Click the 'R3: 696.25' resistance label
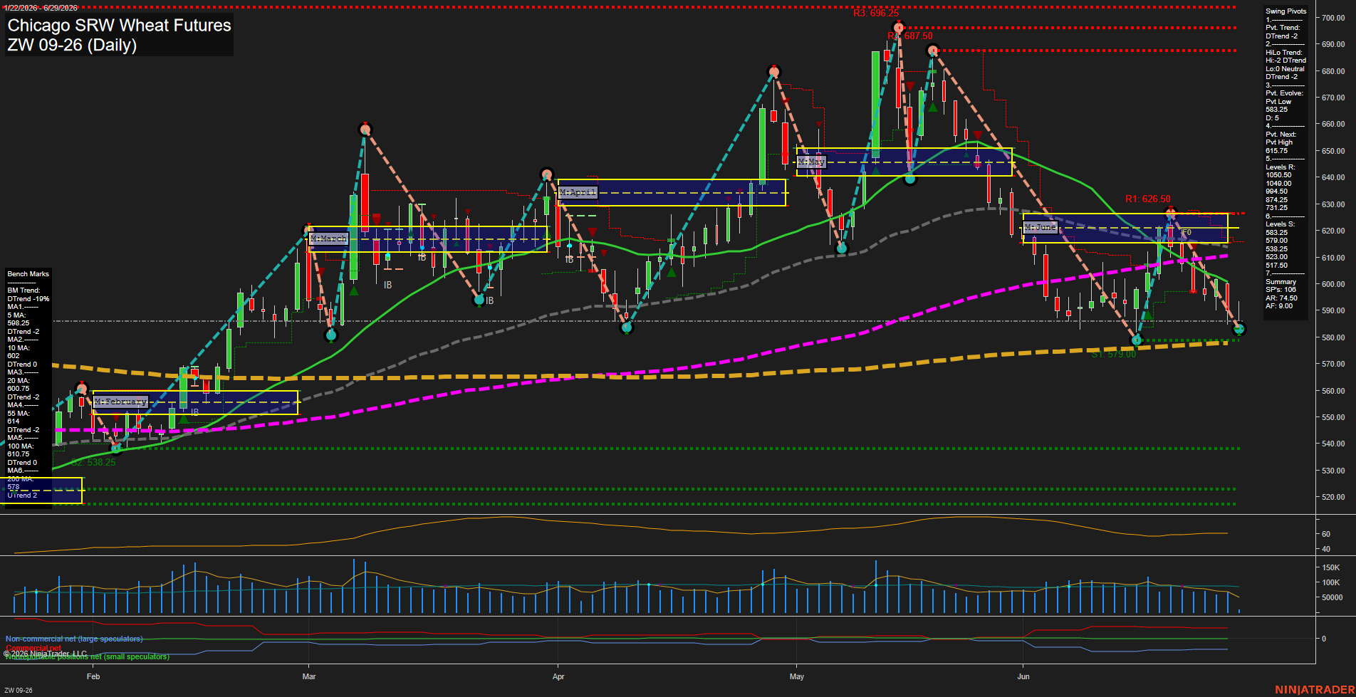Screen dimensions: 1356x697 click(876, 14)
